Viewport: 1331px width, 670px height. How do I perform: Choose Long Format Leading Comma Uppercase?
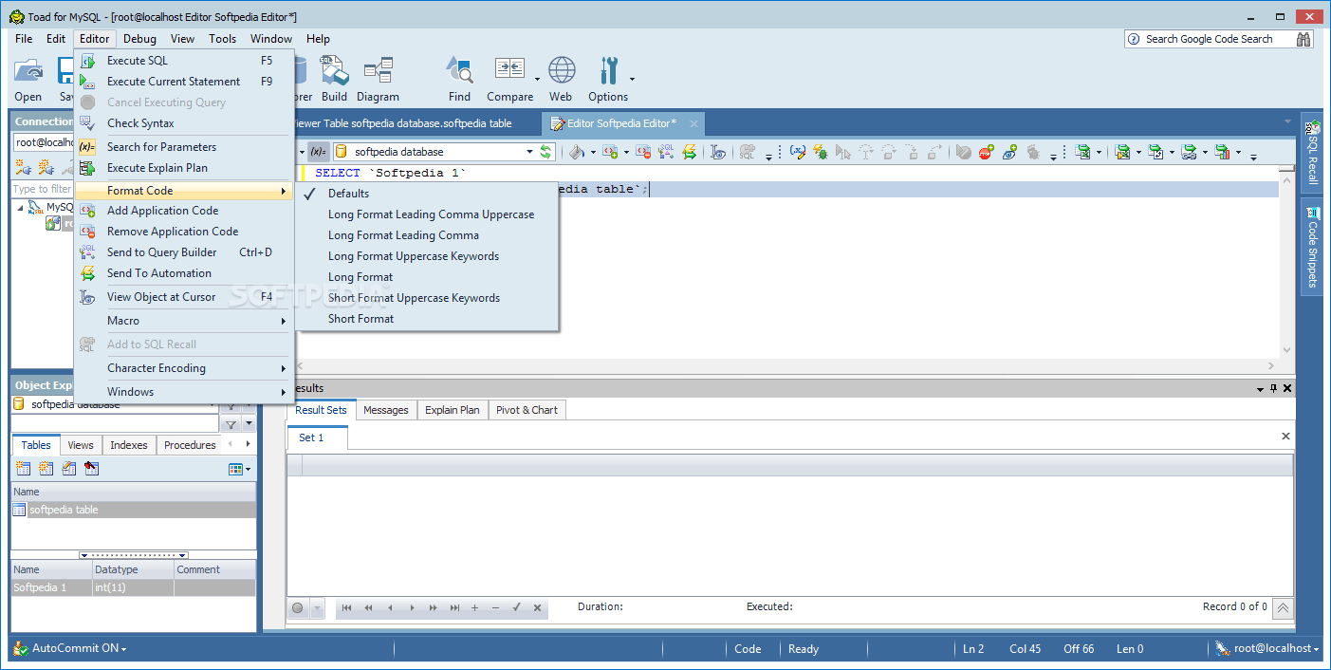pyautogui.click(x=427, y=214)
